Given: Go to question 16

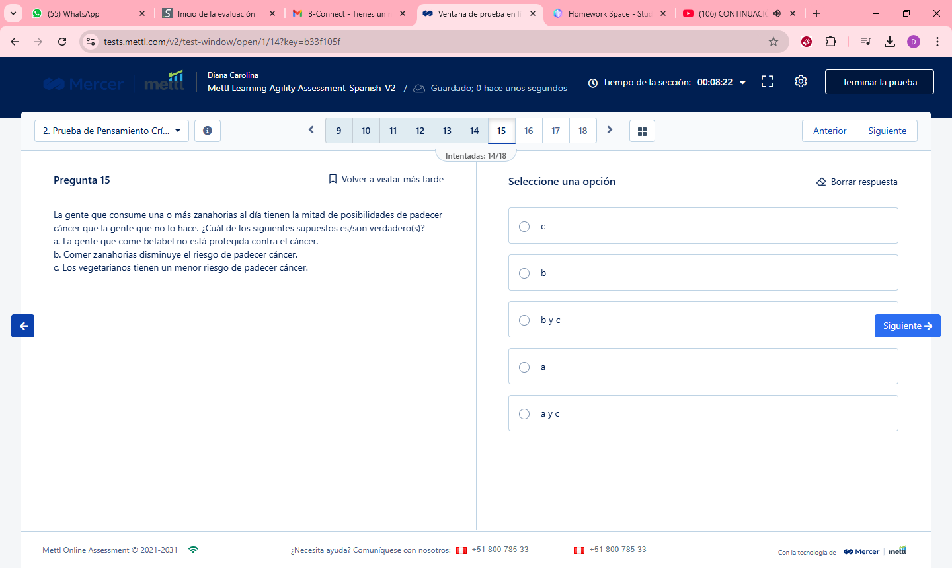Looking at the screenshot, I should pos(529,131).
